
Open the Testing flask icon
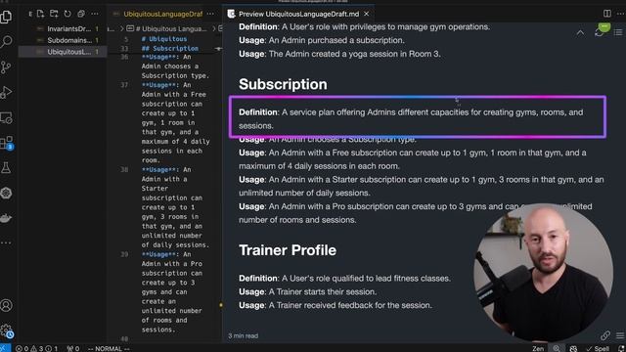click(6, 168)
